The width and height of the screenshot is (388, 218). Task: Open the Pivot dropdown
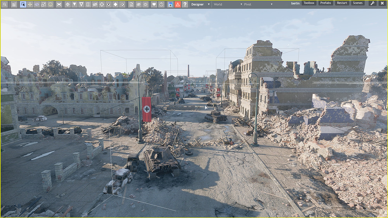(x=258, y=4)
